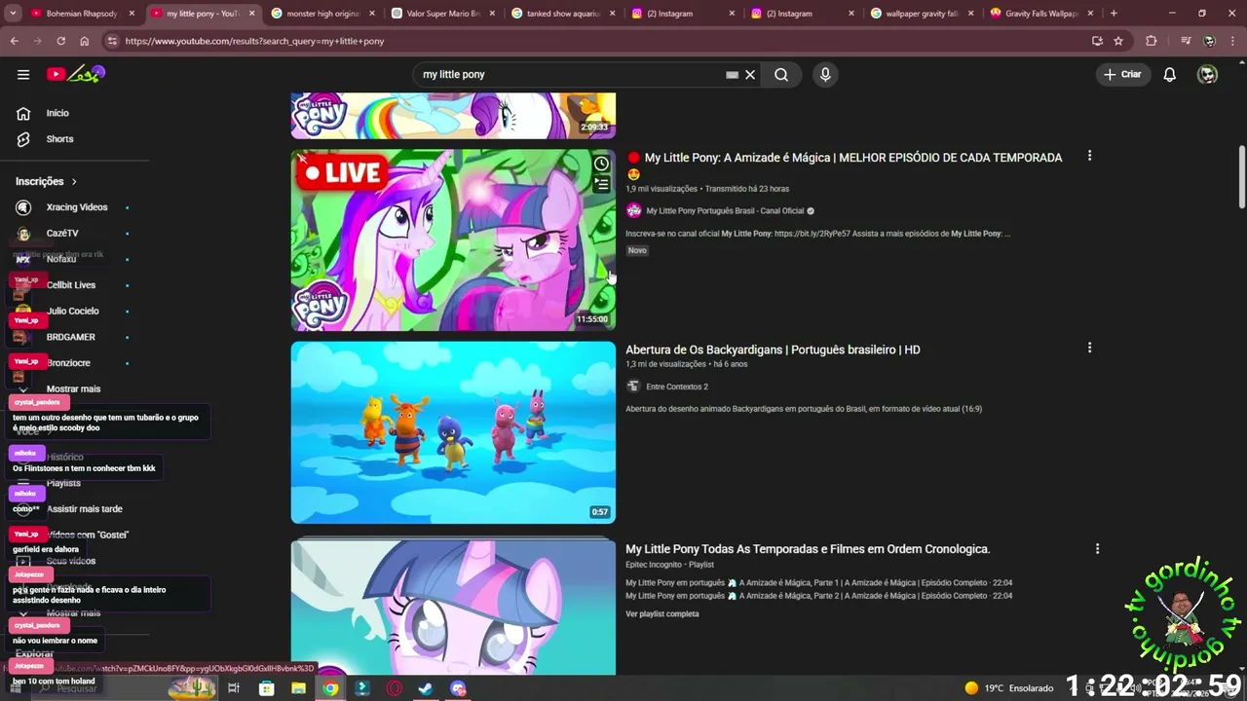Image resolution: width=1247 pixels, height=701 pixels.
Task: Go back with the browser back arrow
Action: click(x=14, y=41)
